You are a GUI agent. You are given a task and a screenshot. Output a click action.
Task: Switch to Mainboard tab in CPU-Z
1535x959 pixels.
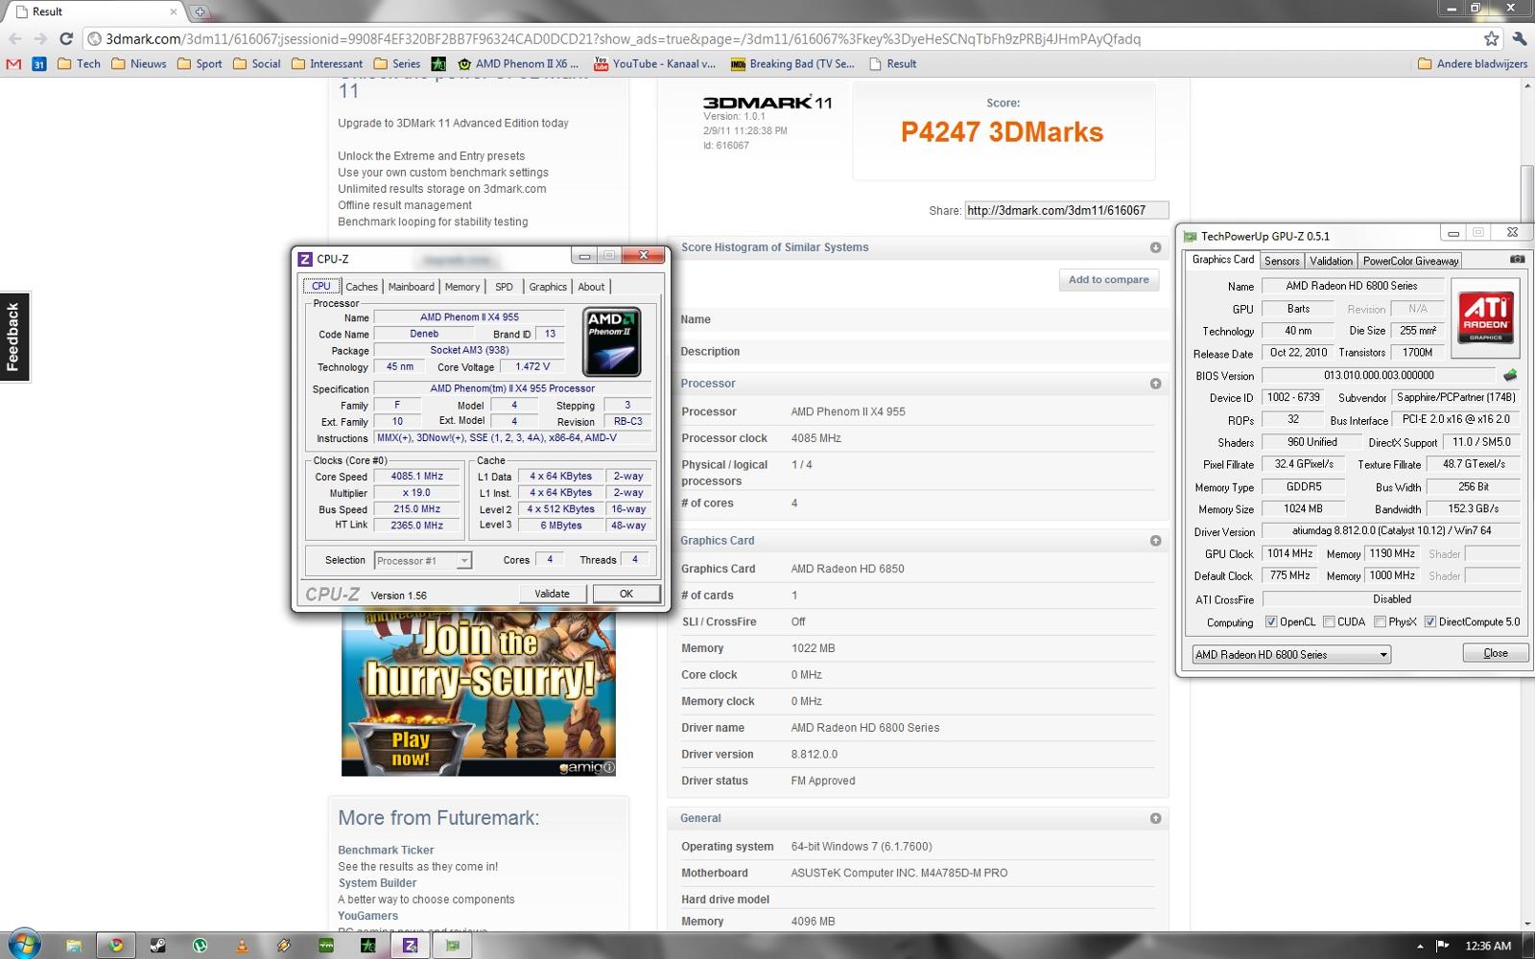click(411, 287)
